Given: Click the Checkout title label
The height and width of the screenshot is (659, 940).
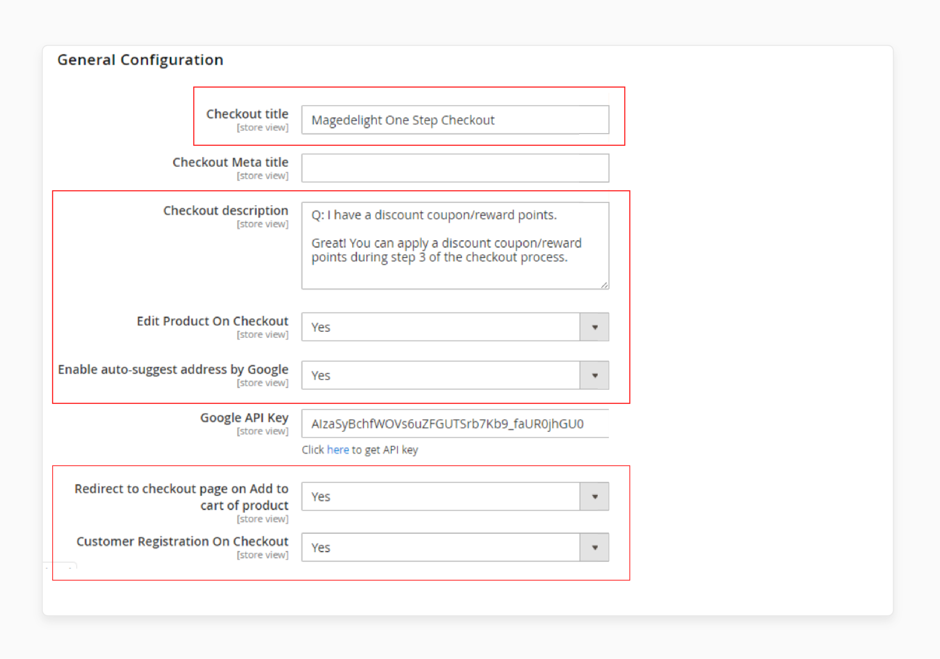Looking at the screenshot, I should (x=247, y=114).
